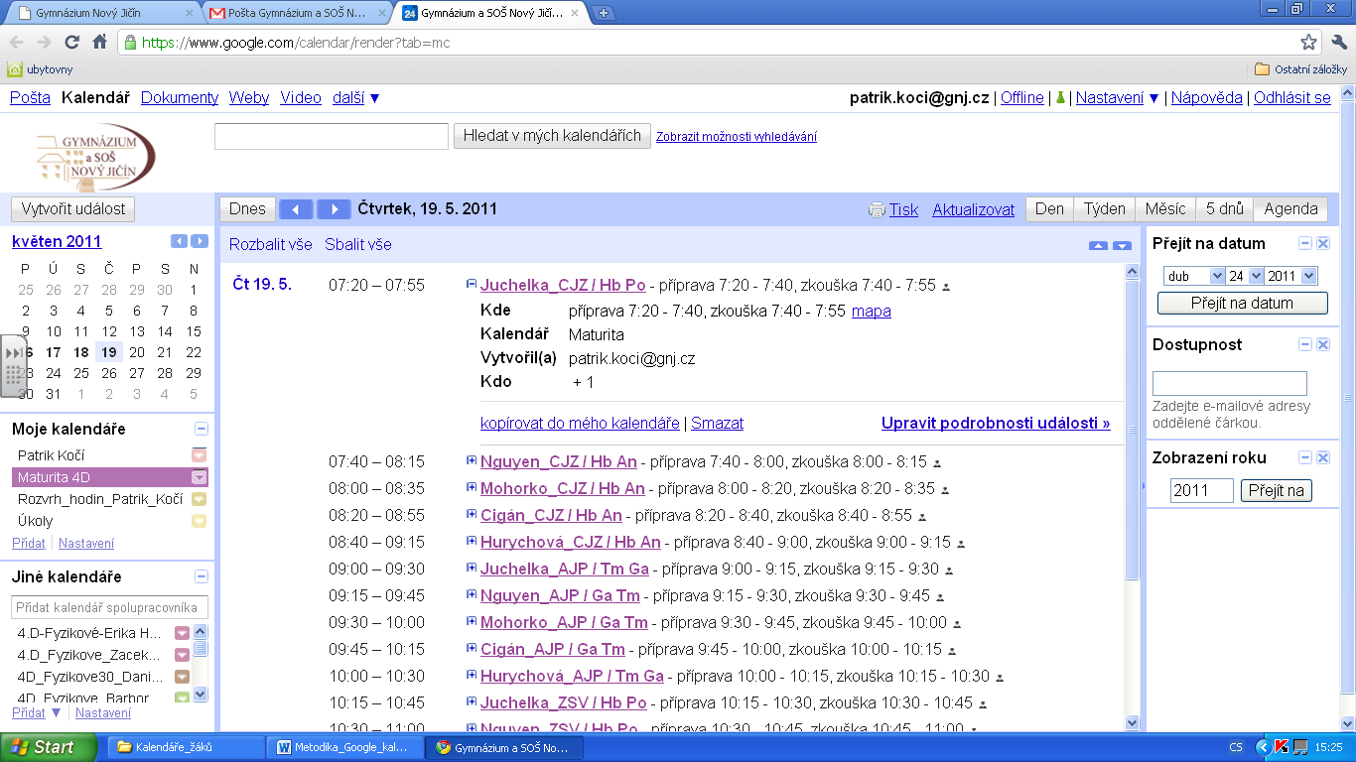Switch to Měsíc view
Image resolution: width=1356 pixels, height=762 pixels.
pos(1165,208)
